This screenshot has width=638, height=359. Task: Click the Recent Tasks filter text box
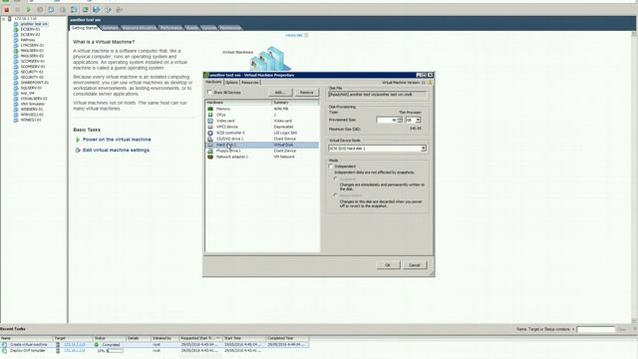[x=596, y=329]
